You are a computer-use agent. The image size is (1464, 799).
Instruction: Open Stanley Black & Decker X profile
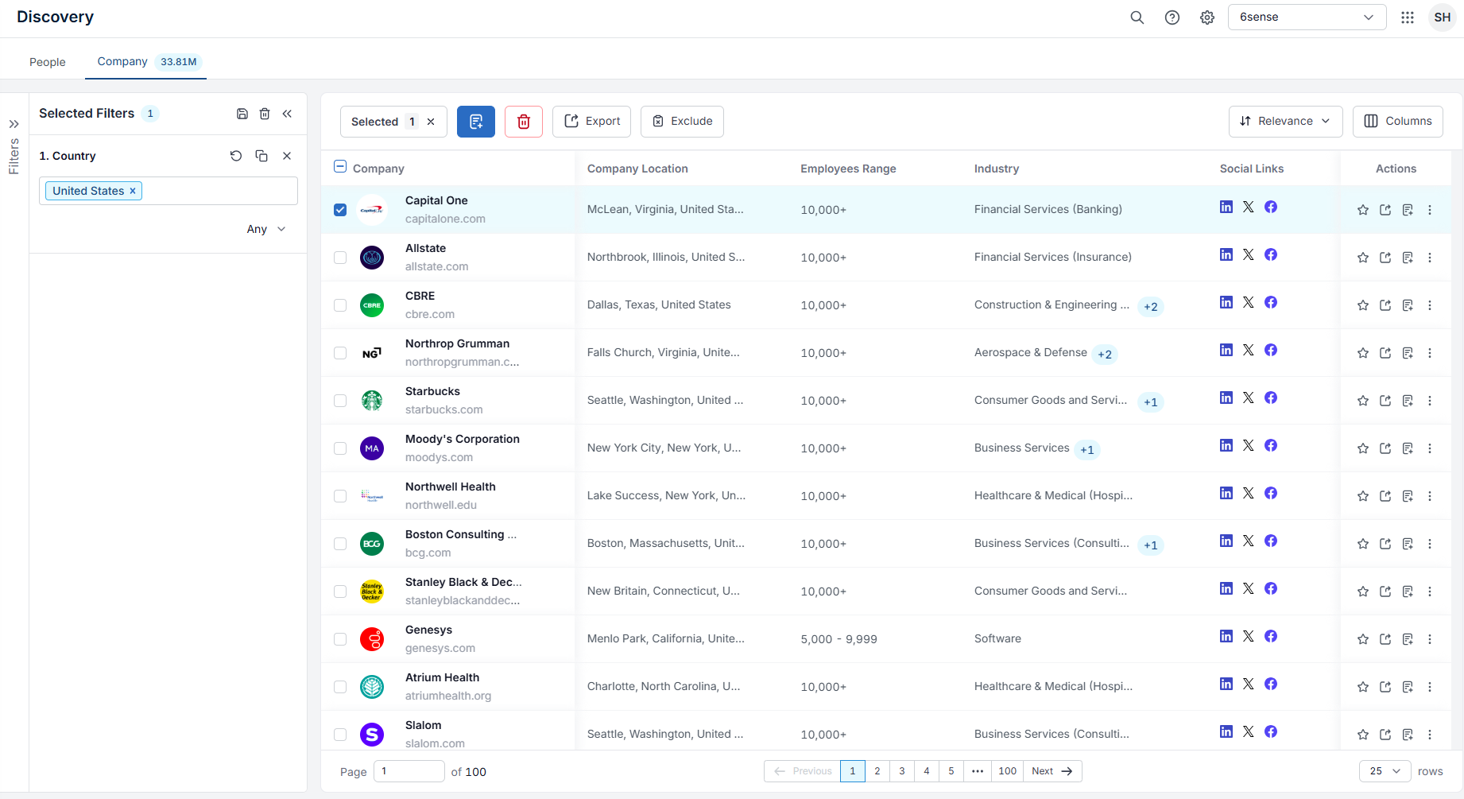pyautogui.click(x=1249, y=588)
